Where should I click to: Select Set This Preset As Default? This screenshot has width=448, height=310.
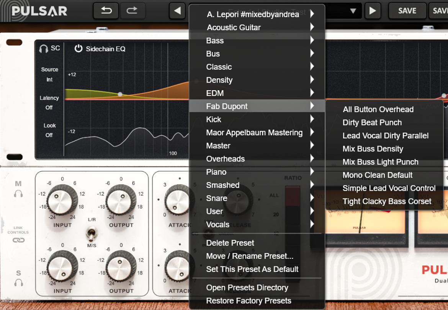(x=257, y=269)
